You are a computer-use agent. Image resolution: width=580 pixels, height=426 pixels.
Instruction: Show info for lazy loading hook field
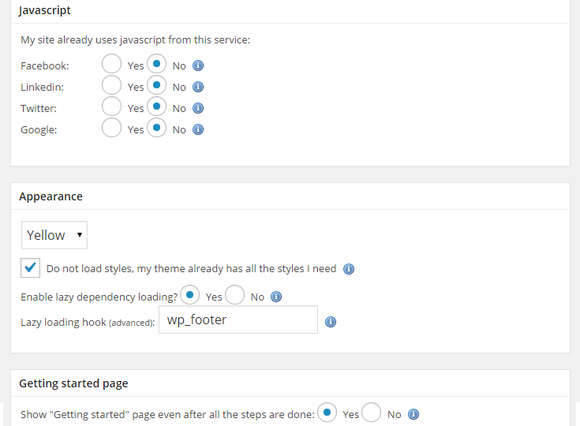coord(331,322)
